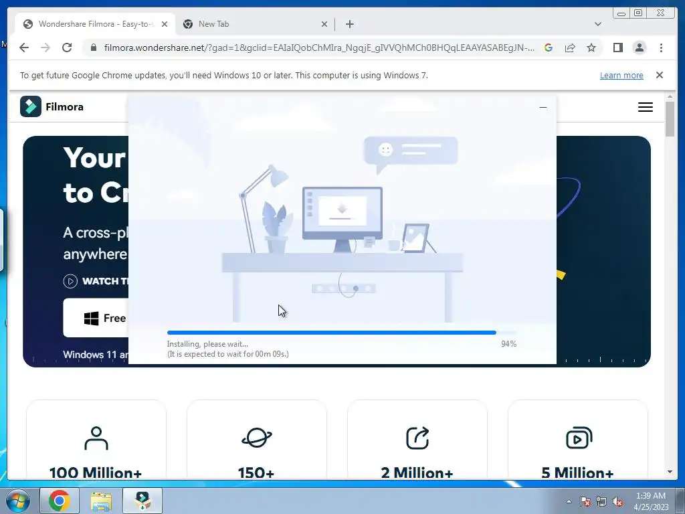Open the Windows Start menu

tap(18, 501)
